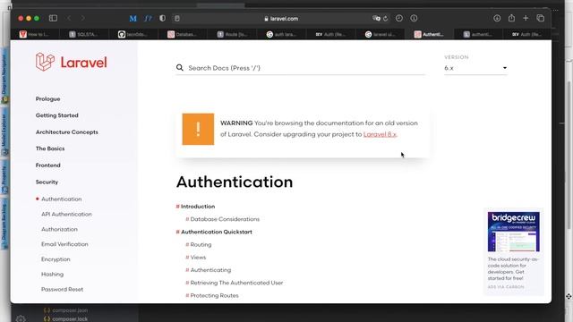Switch to the How to tab
The width and height of the screenshot is (573, 322).
(x=34, y=34)
